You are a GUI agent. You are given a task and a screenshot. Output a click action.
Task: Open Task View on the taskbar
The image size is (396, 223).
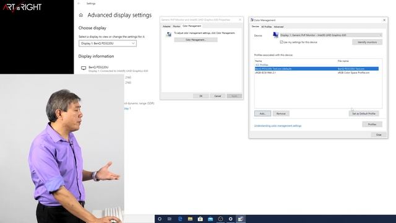[170, 219]
